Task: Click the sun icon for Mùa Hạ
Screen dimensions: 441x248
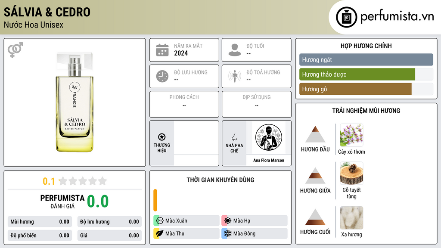Action: (x=228, y=221)
